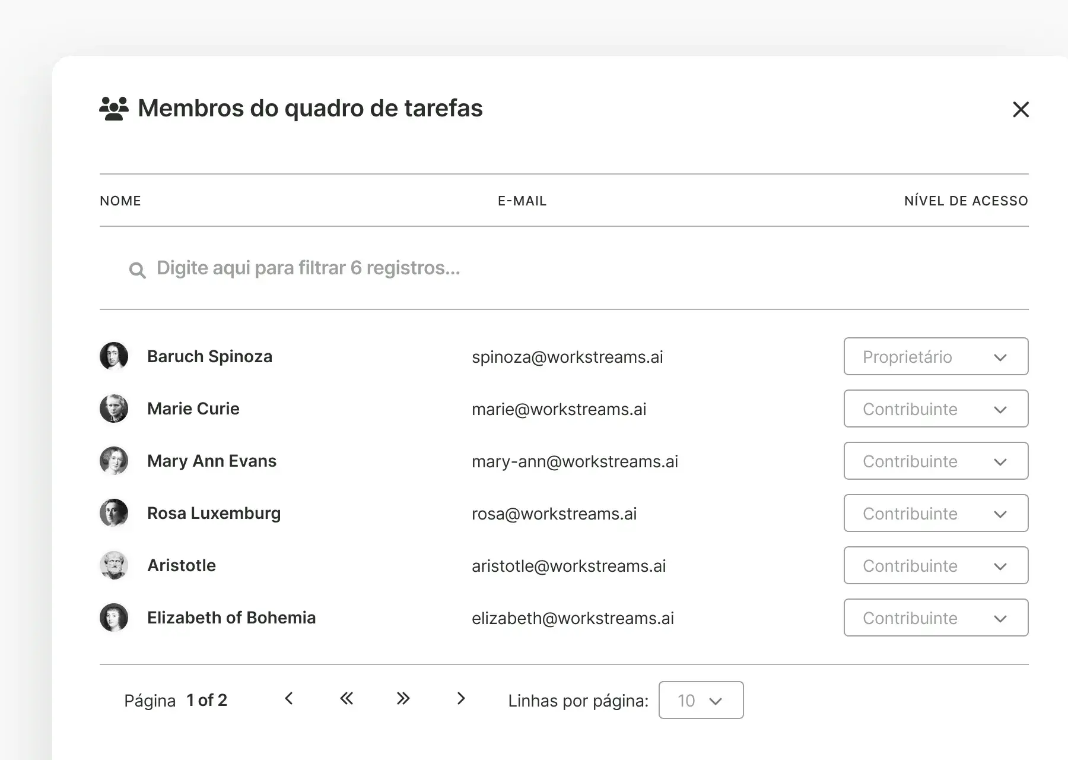Expand Elizabeth of Bohemia's access dropdown
Viewport: 1068px width, 760px height.
(x=936, y=617)
